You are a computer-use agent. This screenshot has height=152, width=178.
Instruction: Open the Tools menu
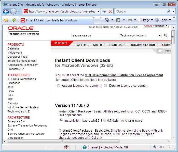[163, 20]
